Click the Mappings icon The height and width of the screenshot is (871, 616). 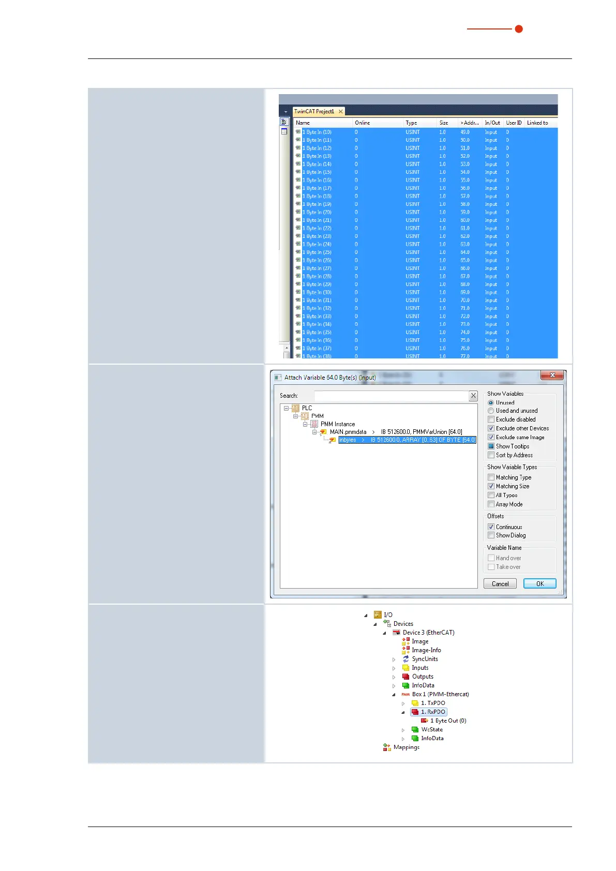coord(387,747)
